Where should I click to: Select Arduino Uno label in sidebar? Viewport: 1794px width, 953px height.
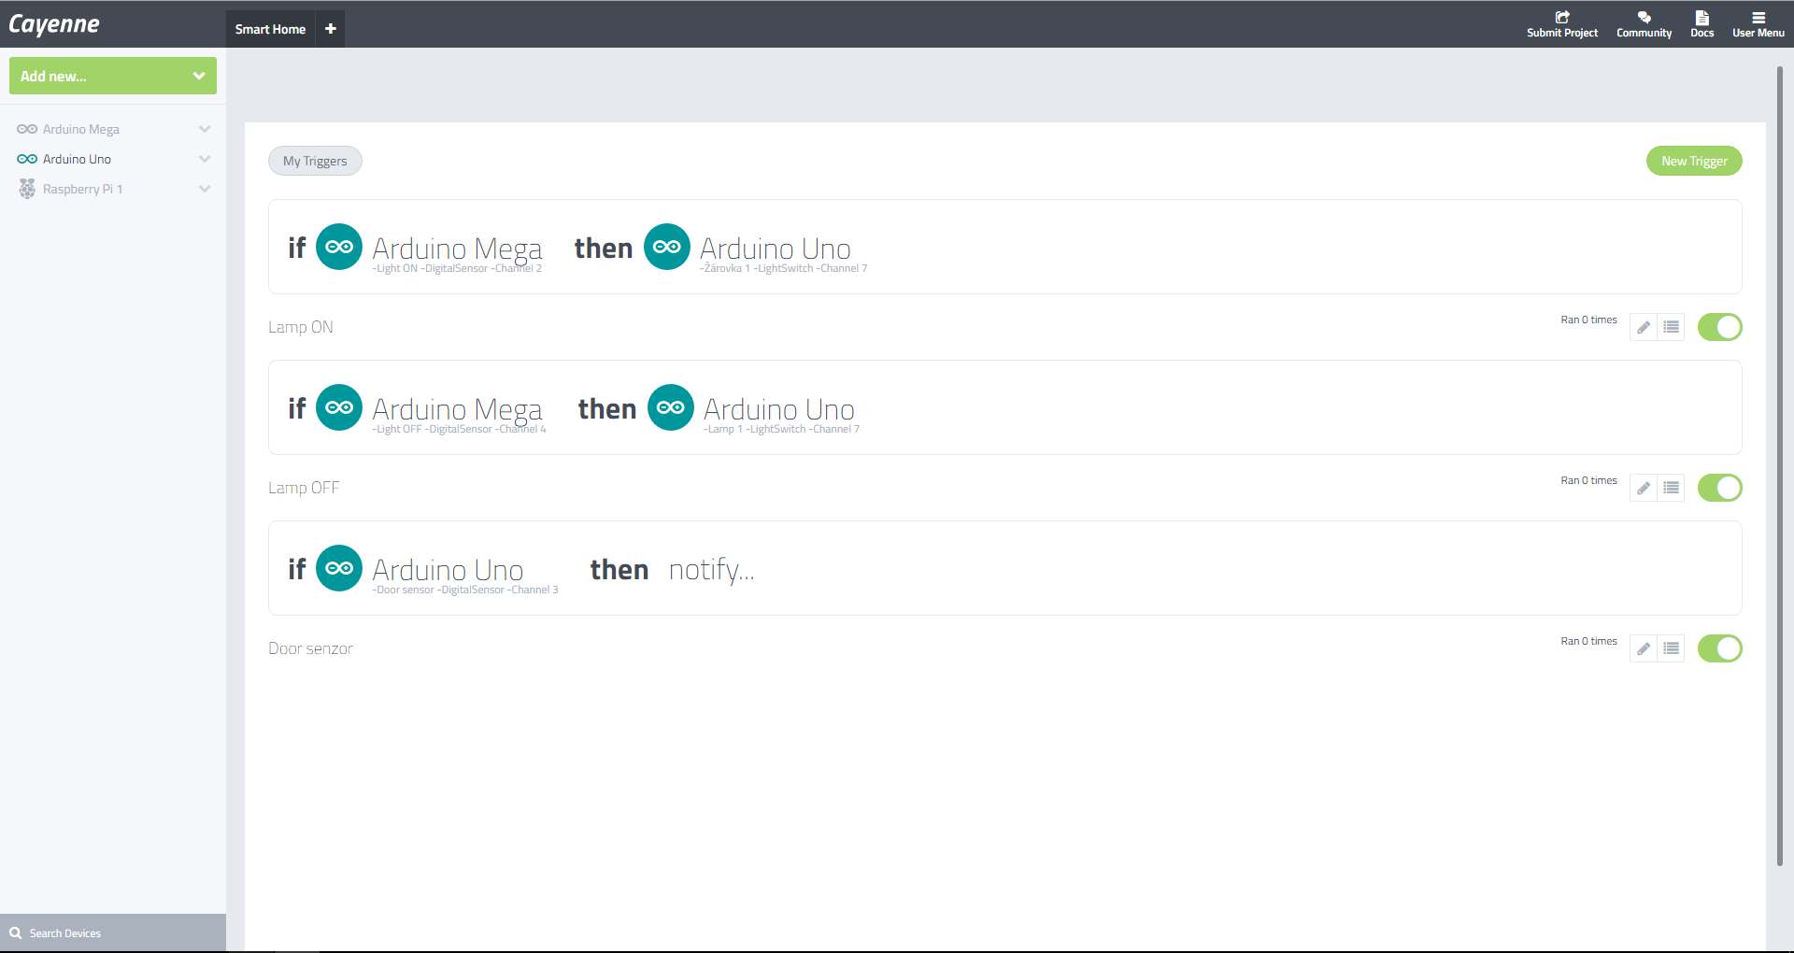pyautogui.click(x=77, y=159)
